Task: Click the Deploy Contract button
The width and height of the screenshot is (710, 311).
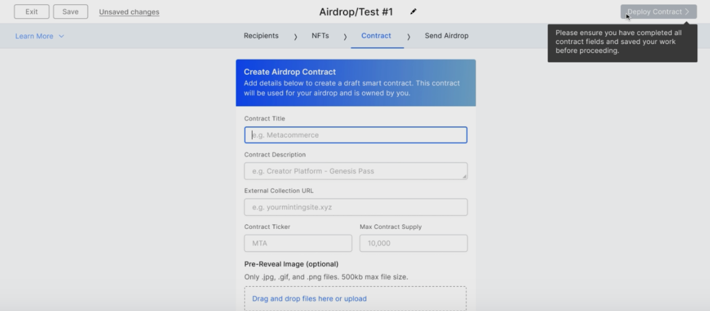Action: [x=659, y=12]
